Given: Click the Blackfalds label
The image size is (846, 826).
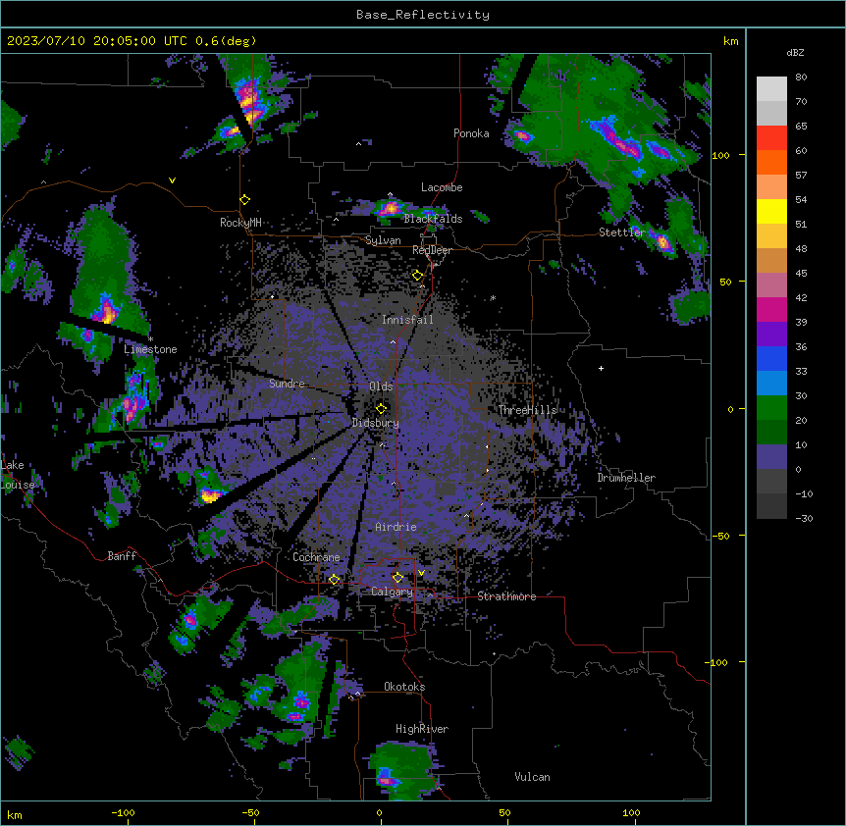Looking at the screenshot, I should click(x=433, y=219).
